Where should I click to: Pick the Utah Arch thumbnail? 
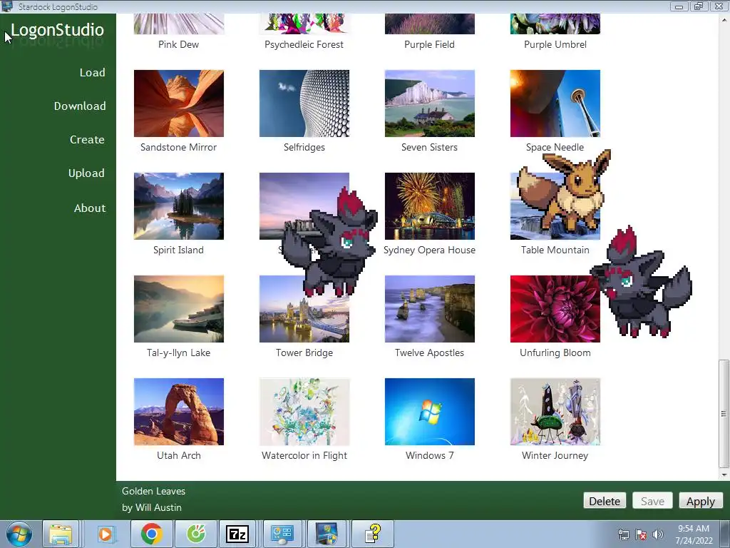coord(179,412)
